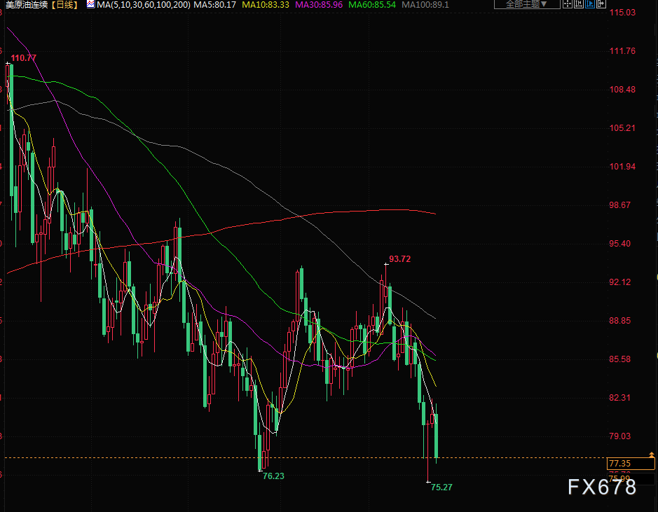Click the MA60:85.54 value
This screenshot has width=658, height=512.
(372, 5)
